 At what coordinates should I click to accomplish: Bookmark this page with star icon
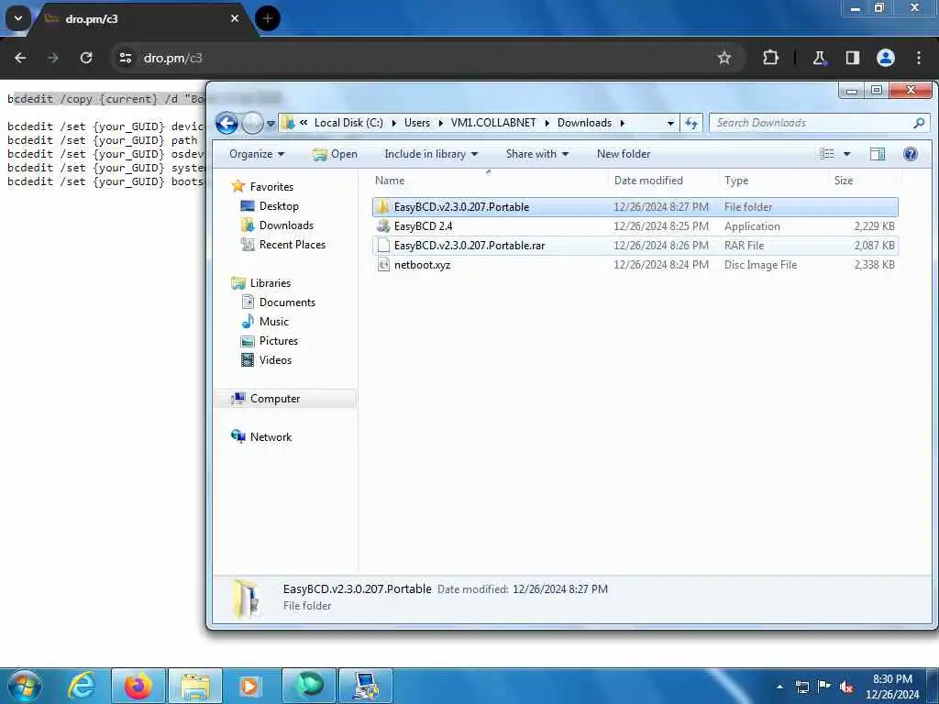coord(724,58)
